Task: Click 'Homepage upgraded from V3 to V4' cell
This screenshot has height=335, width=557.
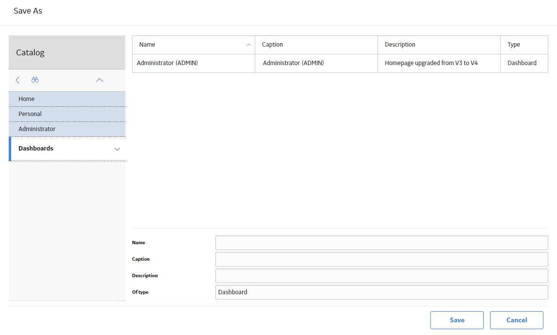Action: point(439,63)
